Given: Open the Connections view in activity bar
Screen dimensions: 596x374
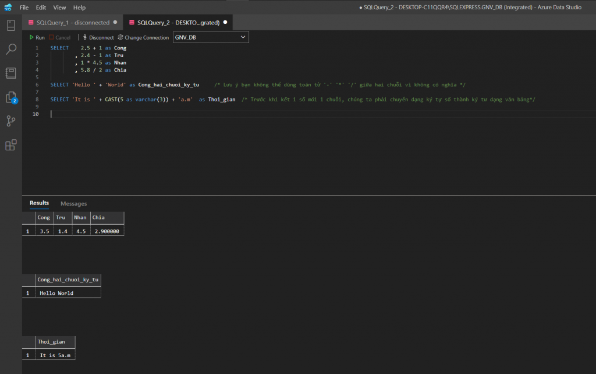Looking at the screenshot, I should coord(10,25).
